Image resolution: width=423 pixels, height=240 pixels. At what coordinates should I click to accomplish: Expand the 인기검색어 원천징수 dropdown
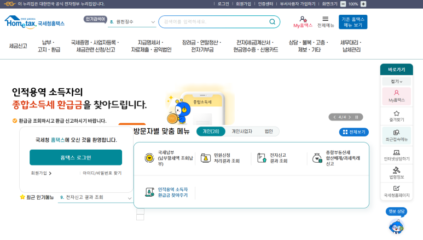click(x=133, y=22)
